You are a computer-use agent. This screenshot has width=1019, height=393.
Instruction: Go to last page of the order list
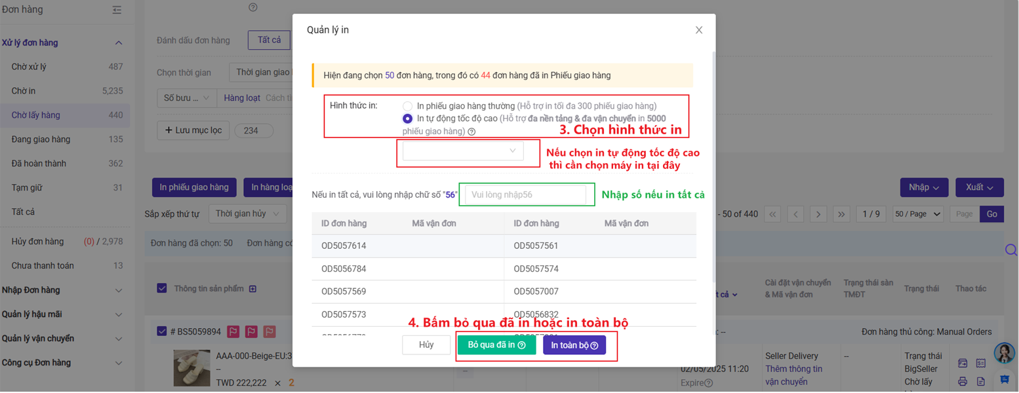tap(841, 214)
